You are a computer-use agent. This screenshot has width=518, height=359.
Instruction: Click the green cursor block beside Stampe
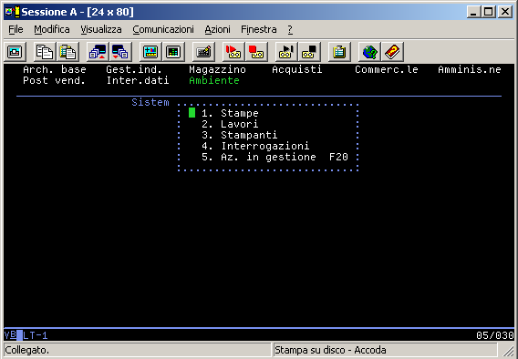click(192, 113)
